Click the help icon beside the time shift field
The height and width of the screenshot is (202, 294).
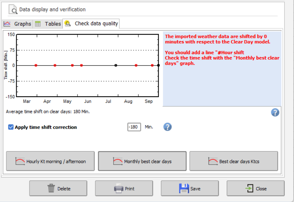tap(167, 127)
